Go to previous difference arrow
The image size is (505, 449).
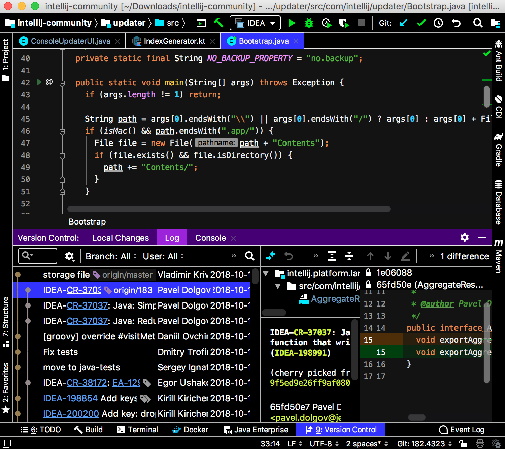pyautogui.click(x=370, y=256)
